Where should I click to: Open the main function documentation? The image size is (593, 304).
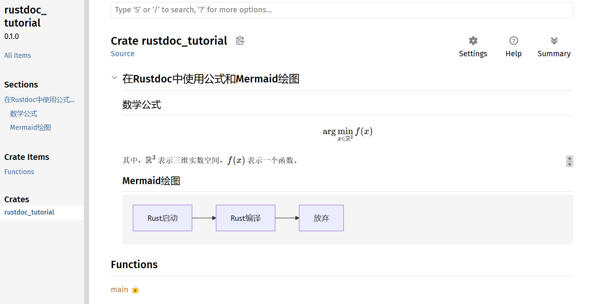[x=120, y=289]
